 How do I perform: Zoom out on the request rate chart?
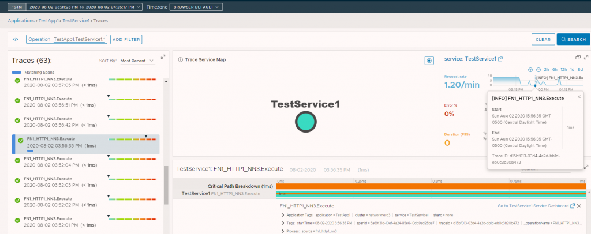pyautogui.click(x=538, y=70)
